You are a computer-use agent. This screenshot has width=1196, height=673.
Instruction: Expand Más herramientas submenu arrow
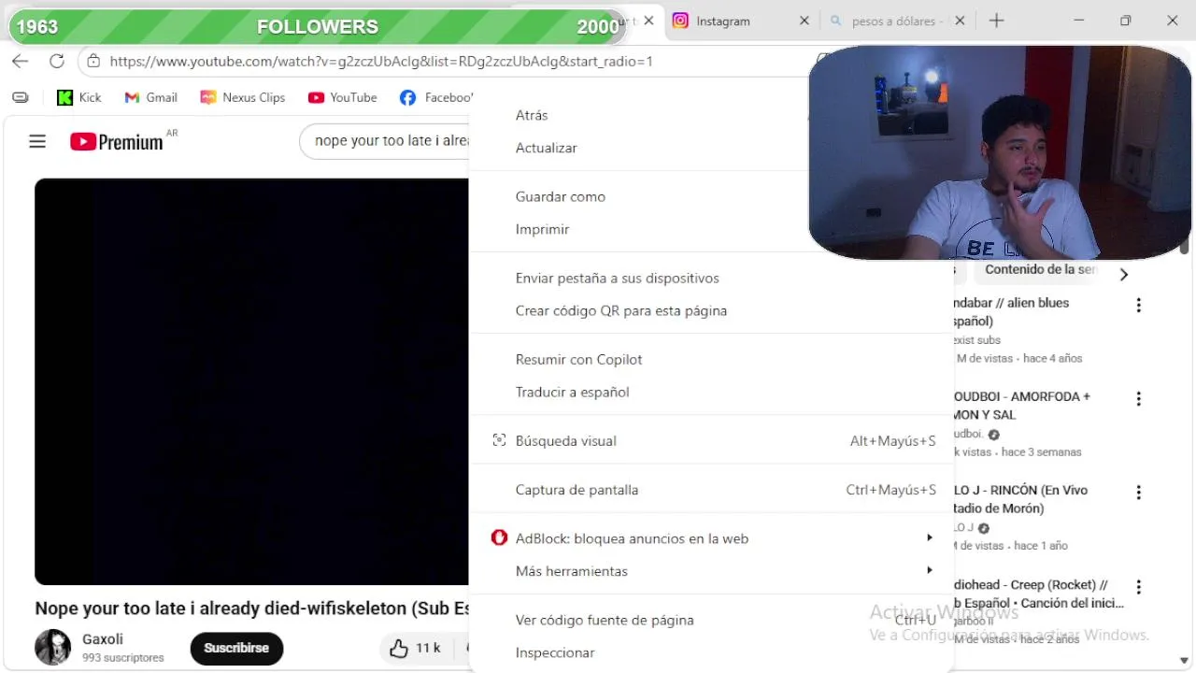pos(929,570)
